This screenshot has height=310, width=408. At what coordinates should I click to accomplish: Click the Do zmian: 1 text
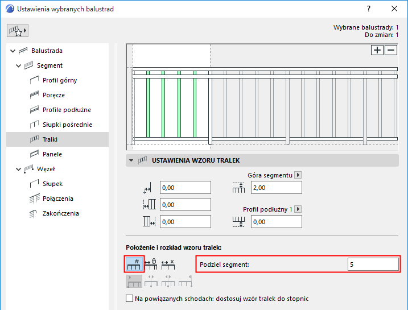pos(381,35)
